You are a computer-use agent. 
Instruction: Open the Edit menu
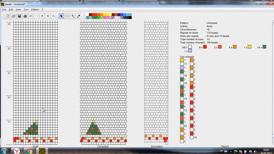coord(11,9)
